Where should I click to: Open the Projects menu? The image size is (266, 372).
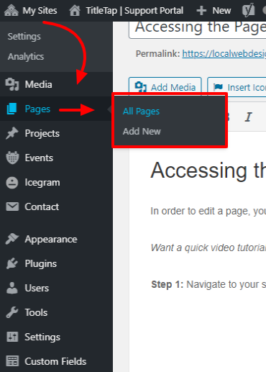42,133
